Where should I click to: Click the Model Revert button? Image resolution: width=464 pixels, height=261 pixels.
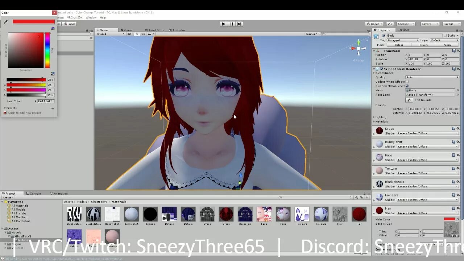click(423, 45)
